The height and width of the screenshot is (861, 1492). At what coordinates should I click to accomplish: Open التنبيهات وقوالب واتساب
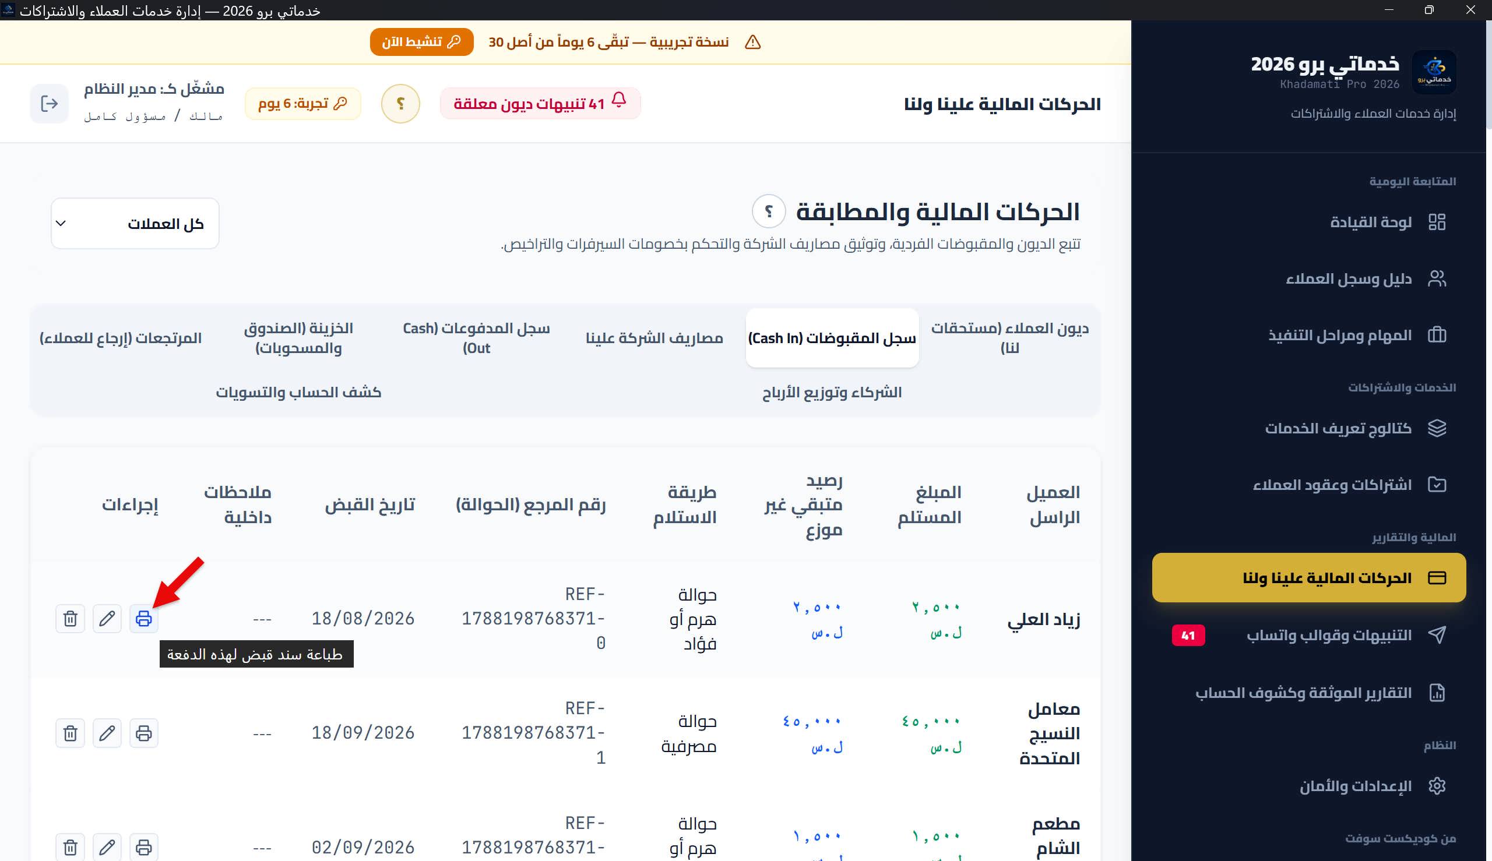[1309, 635]
